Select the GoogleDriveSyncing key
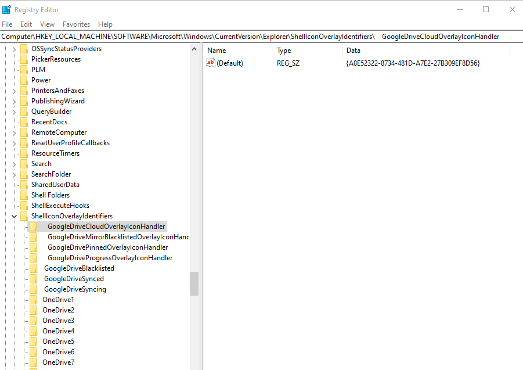Image resolution: width=523 pixels, height=370 pixels. pos(75,289)
